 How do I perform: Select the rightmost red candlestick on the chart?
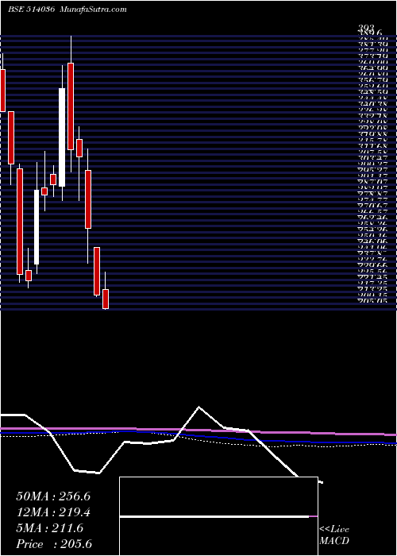[x=106, y=299]
